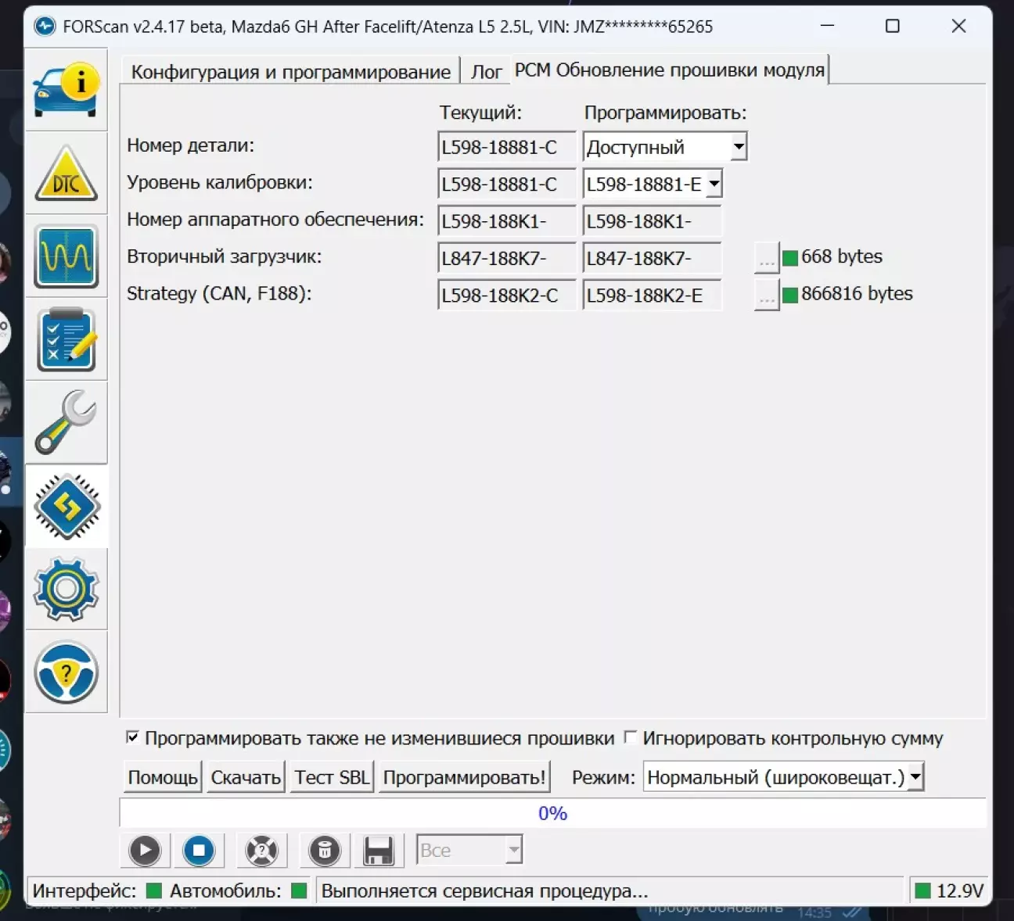
Task: Click the 866816 bytes text
Action: [x=857, y=294]
